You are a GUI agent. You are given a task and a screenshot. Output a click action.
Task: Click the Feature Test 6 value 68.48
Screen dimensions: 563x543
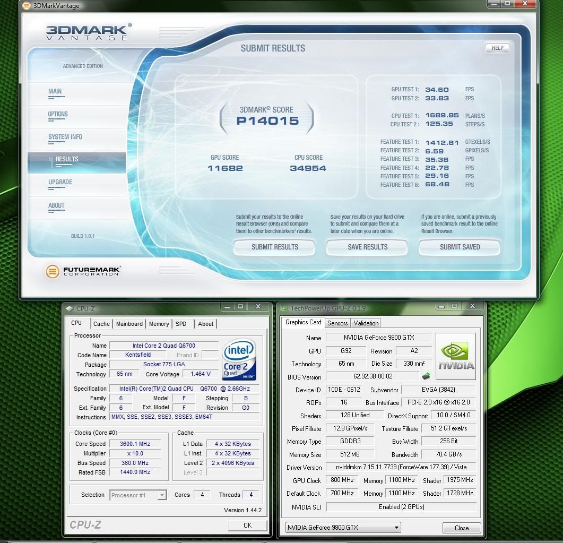(x=437, y=184)
